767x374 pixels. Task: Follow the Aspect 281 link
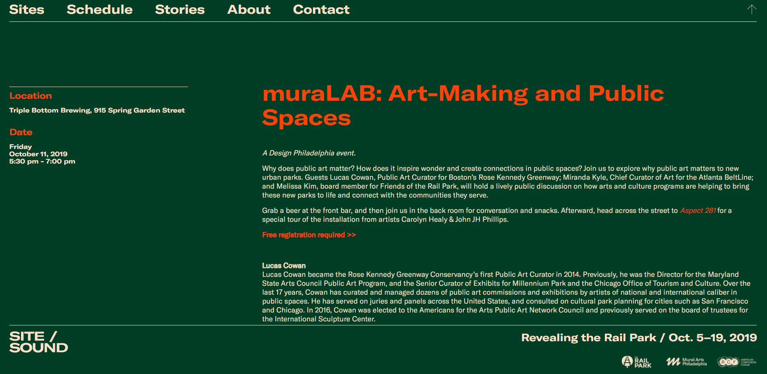pyautogui.click(x=698, y=210)
